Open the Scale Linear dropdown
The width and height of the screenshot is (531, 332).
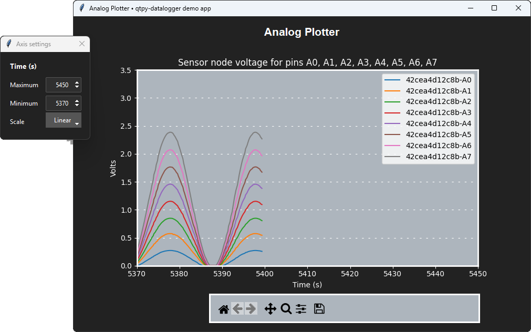click(64, 120)
